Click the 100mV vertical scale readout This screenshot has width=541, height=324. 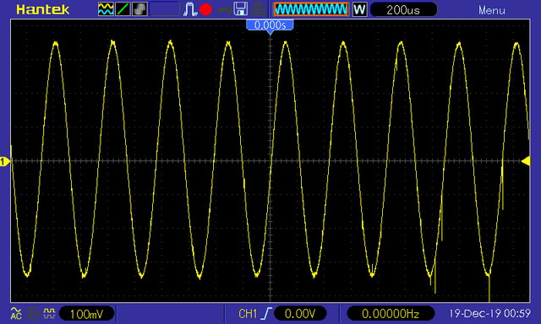86,314
